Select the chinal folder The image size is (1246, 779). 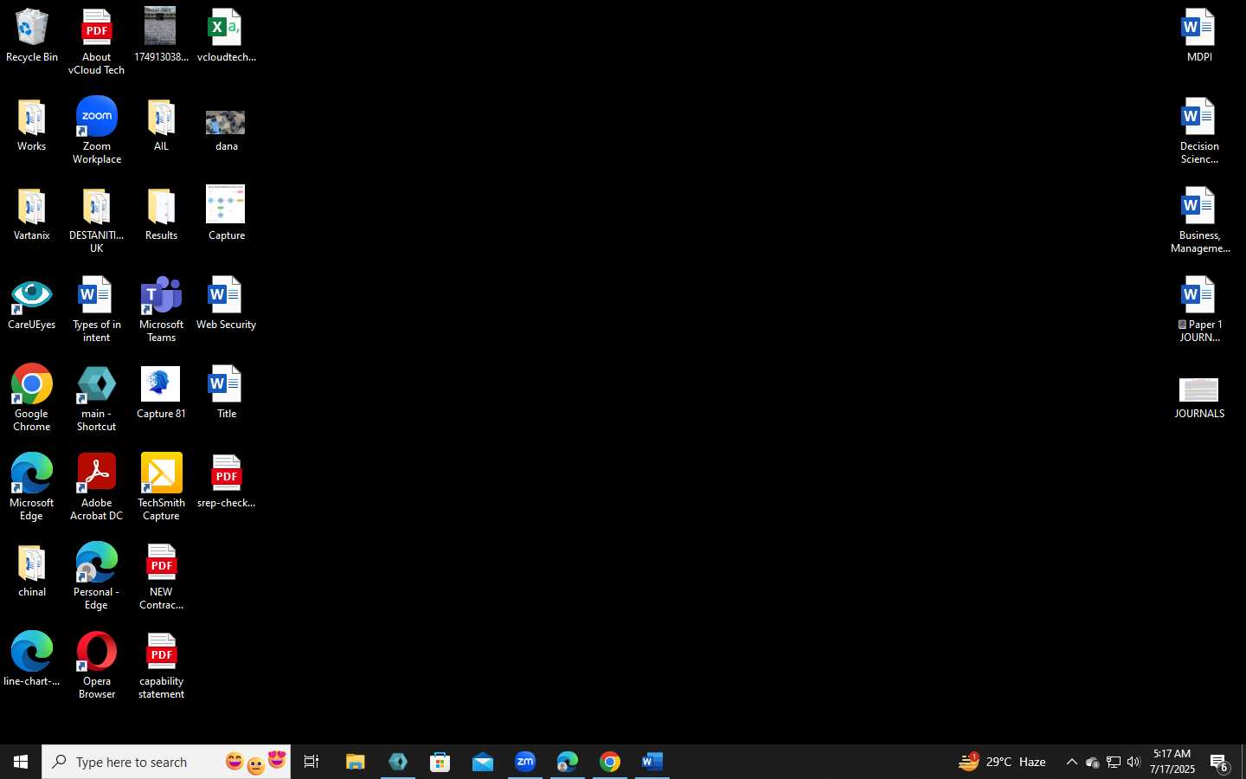(x=32, y=572)
